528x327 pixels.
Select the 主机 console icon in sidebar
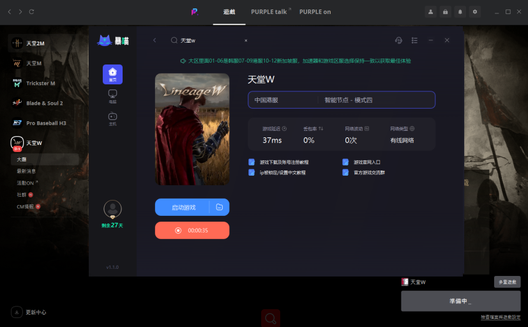coord(112,119)
